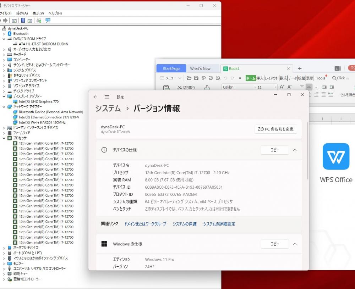Click the Paste clipboard icon in WPS
Image resolution: width=355 pixels, height=289 pixels.
click(x=166, y=88)
